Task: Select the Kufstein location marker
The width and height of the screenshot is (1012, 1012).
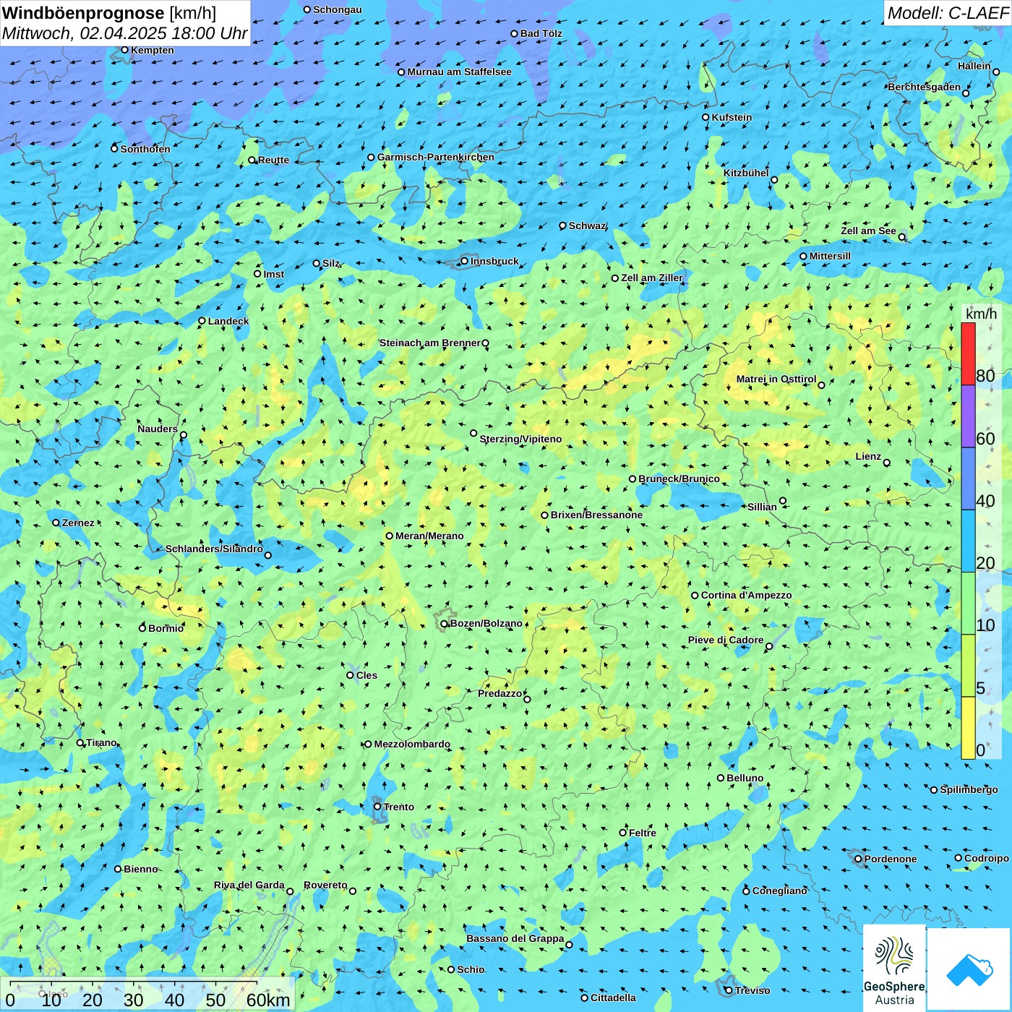Action: click(706, 117)
